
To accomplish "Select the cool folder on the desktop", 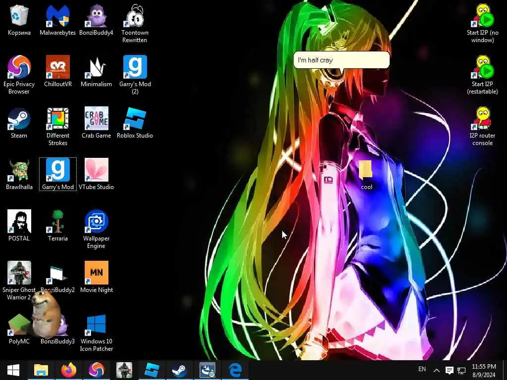I will 366,175.
